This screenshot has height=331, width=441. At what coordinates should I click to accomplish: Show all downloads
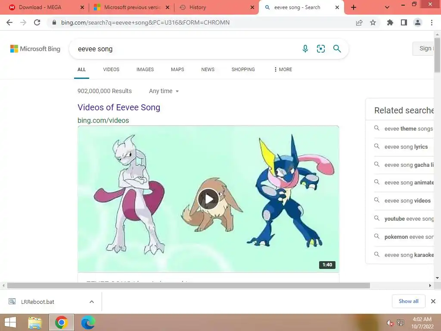point(408,301)
